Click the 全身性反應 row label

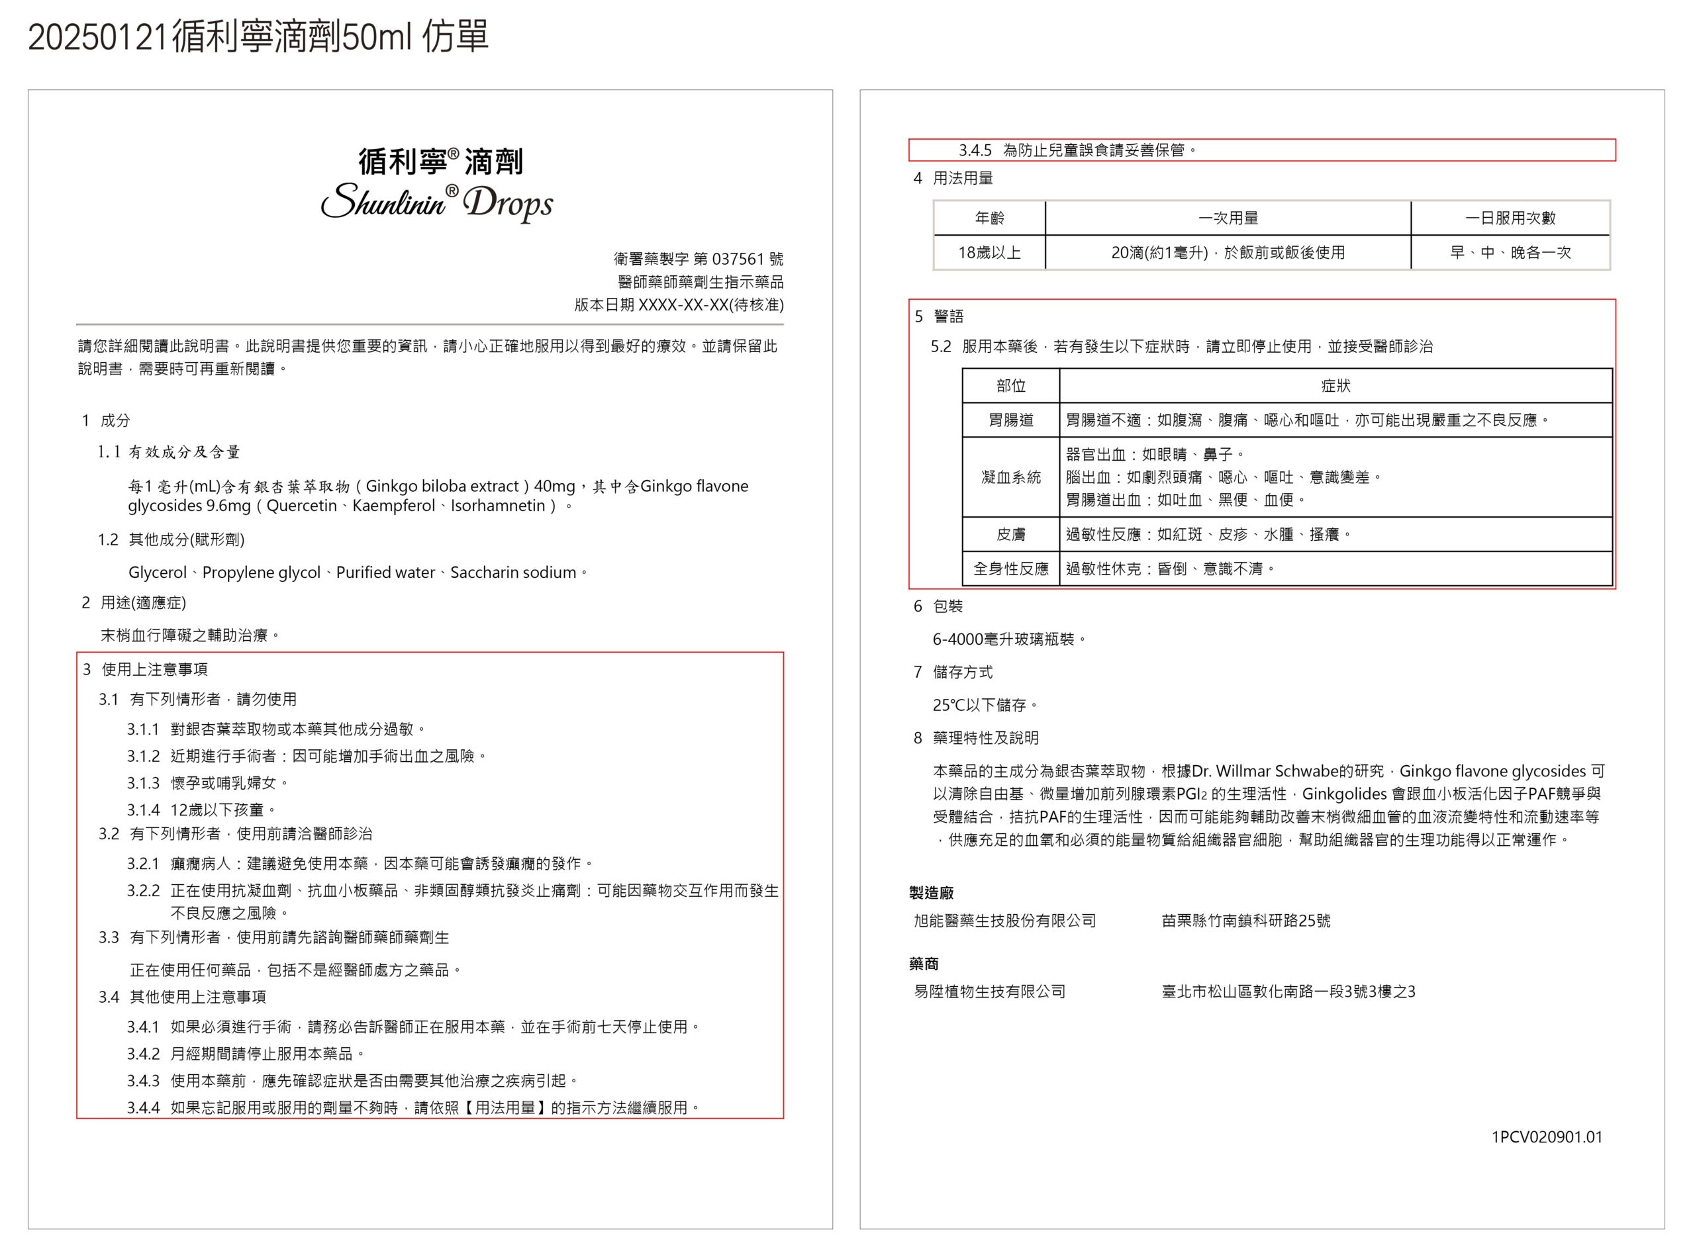1010,569
